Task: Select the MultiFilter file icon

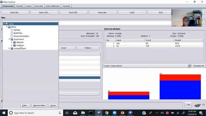Action: pos(12,33)
